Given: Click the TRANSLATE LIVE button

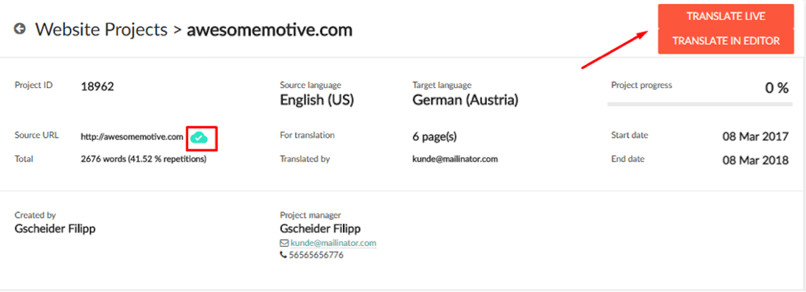Looking at the screenshot, I should click(726, 16).
